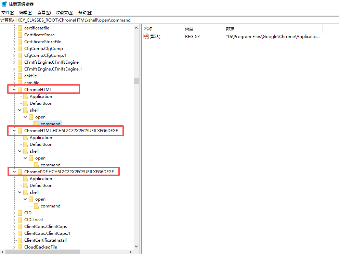339x254 pixels.
Task: Select the ChromeHTML folder icon
Action: [20, 90]
